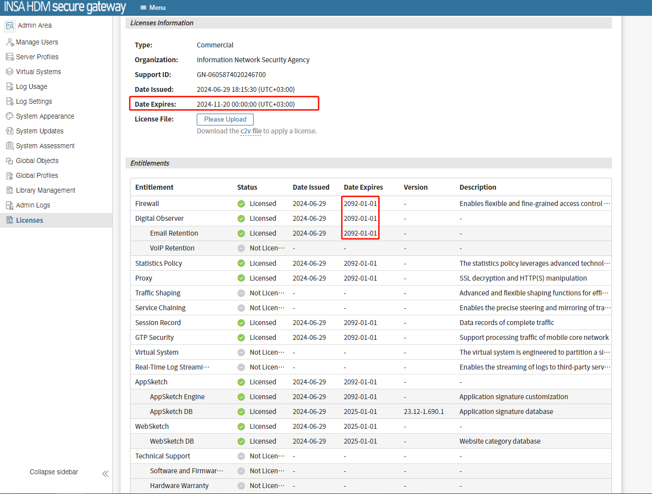This screenshot has height=494, width=652.
Task: Click the System Appearance palette icon
Action: coord(9,116)
